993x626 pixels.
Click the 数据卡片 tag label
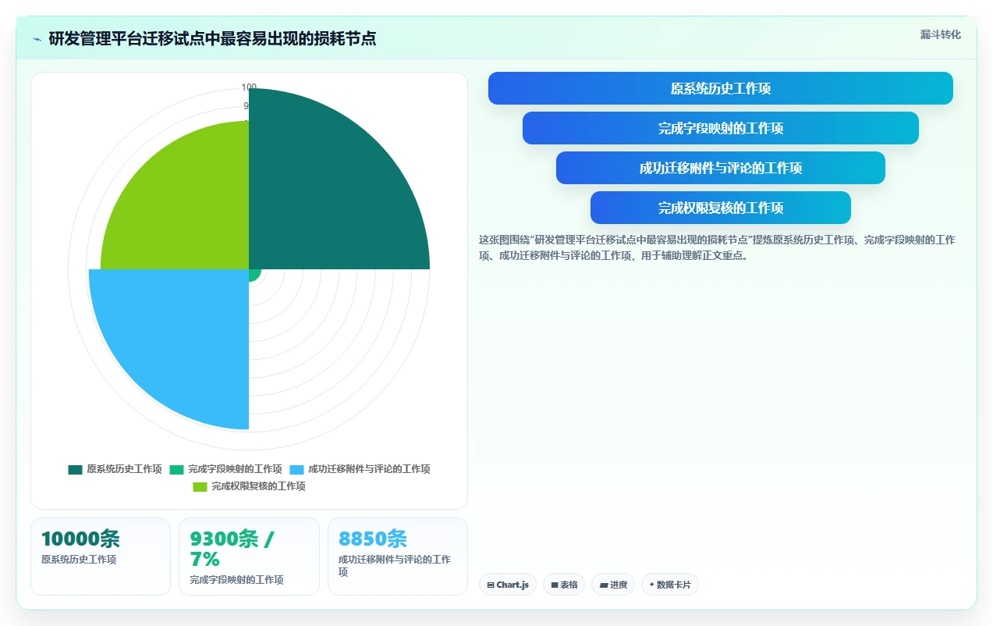(x=674, y=585)
